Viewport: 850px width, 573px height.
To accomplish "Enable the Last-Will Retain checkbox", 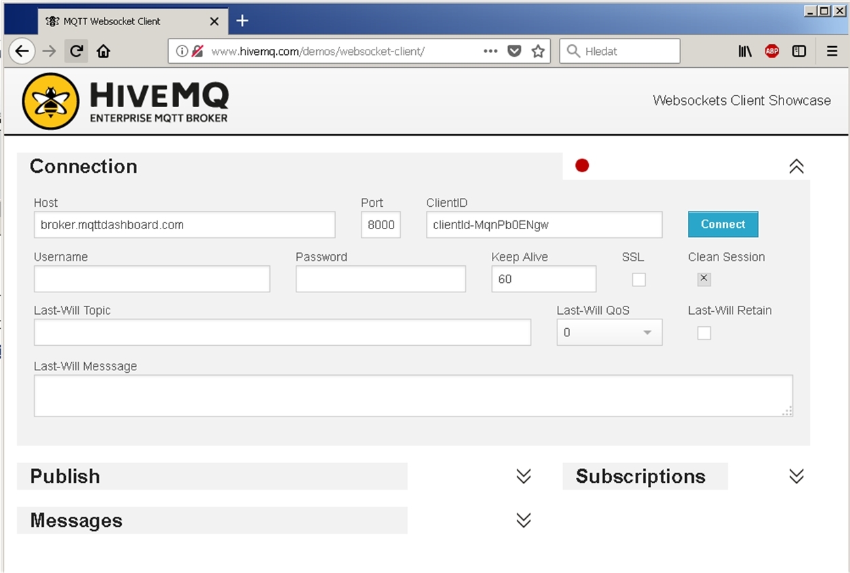I will 704,333.
